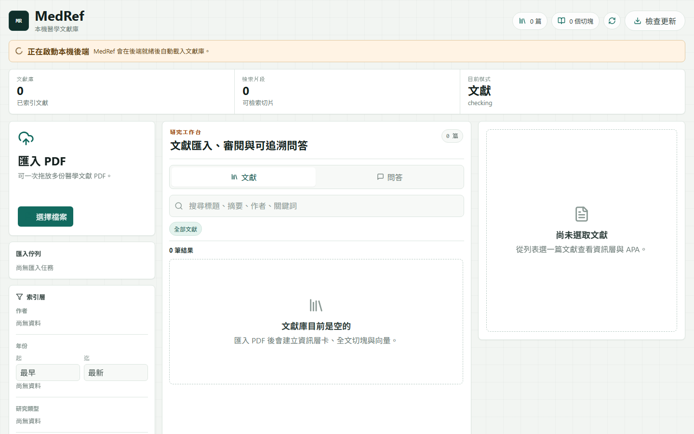Click the magnifier icon in the search field

point(179,206)
